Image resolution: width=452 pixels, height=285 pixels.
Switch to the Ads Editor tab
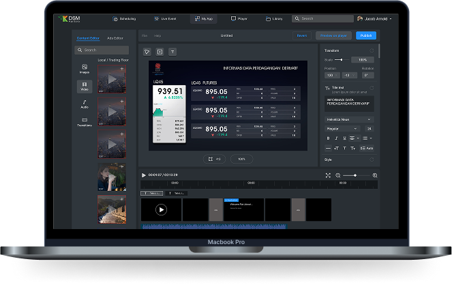[x=115, y=38]
